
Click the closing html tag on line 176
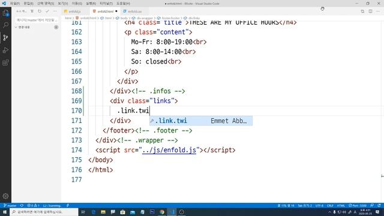[101, 170]
